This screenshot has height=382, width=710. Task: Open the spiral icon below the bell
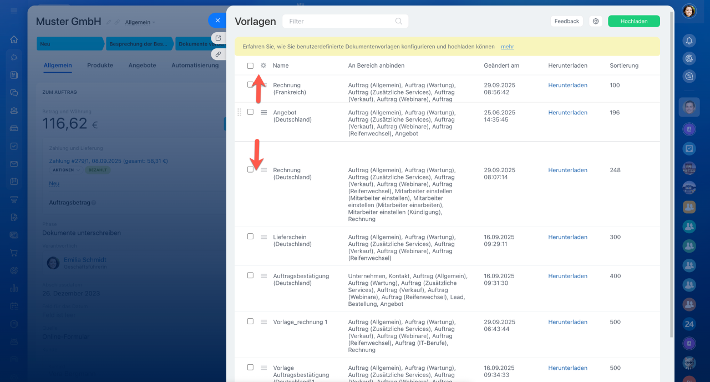(x=689, y=58)
